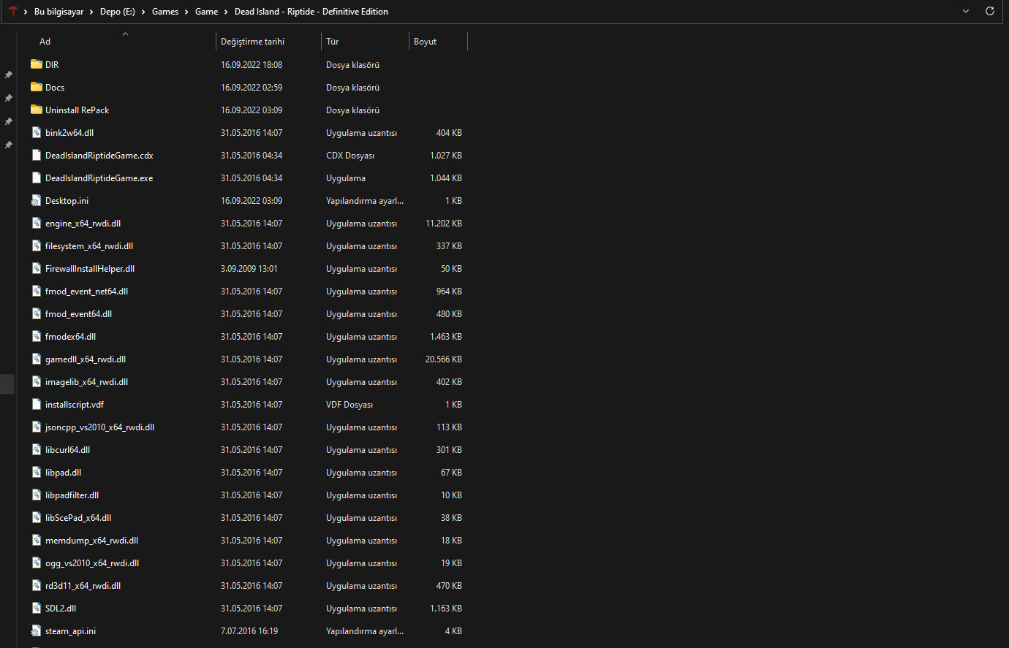Select the bink2w64.dll file icon
This screenshot has height=648, width=1009.
click(37, 132)
